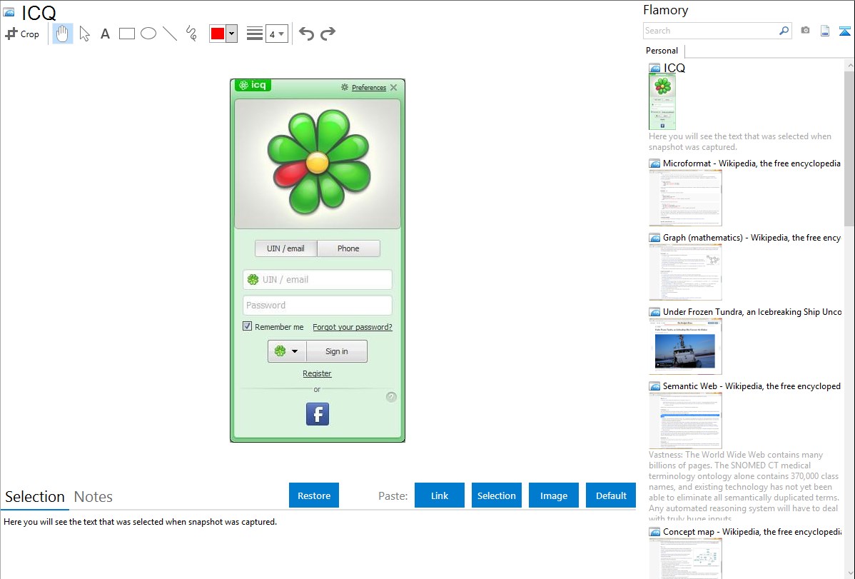
Task: Click the UIN / email input field
Action: click(x=318, y=279)
